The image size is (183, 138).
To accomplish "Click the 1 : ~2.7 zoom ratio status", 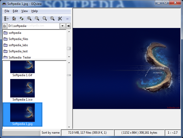I will coord(173,133).
